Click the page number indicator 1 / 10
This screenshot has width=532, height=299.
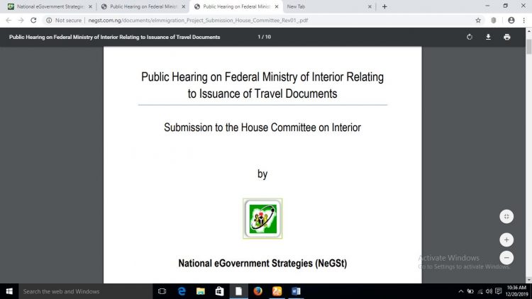(265, 37)
